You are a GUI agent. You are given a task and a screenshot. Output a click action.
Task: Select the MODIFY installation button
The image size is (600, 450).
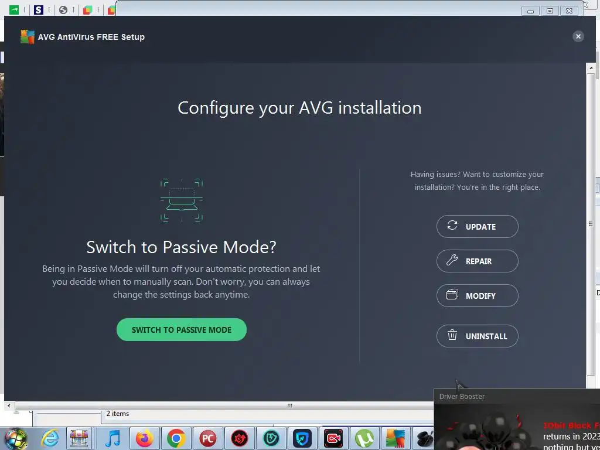tap(477, 295)
